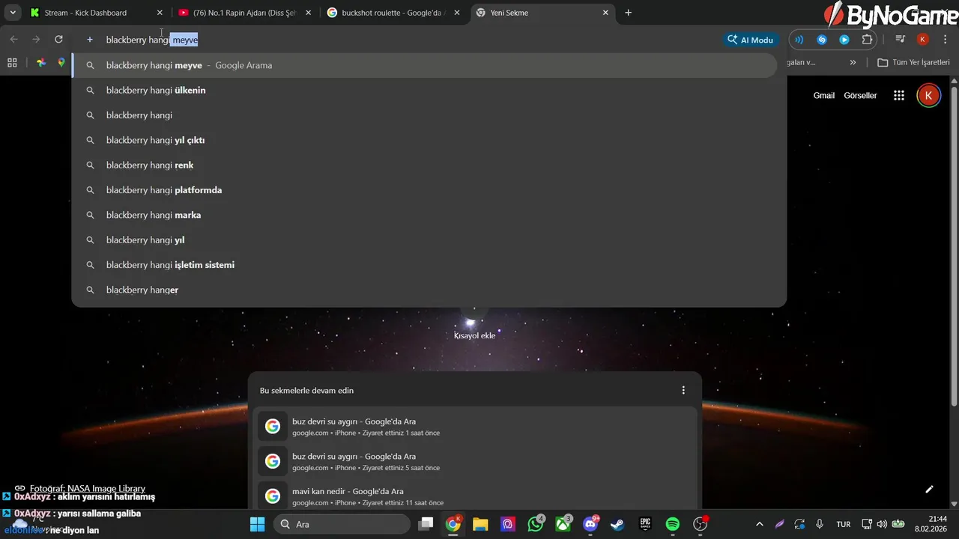Open buz devri su aygırı visited 5 saat önce
959x539 pixels.
475,461
